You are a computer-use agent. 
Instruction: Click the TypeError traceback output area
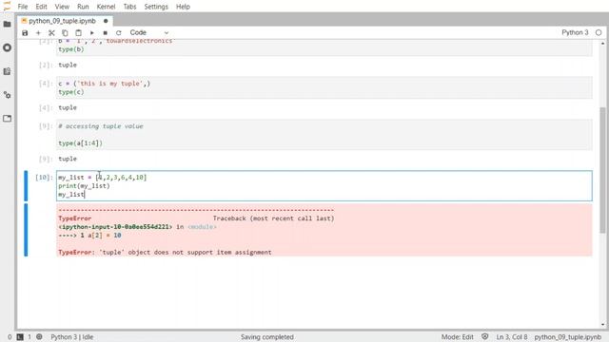pyautogui.click(x=324, y=230)
